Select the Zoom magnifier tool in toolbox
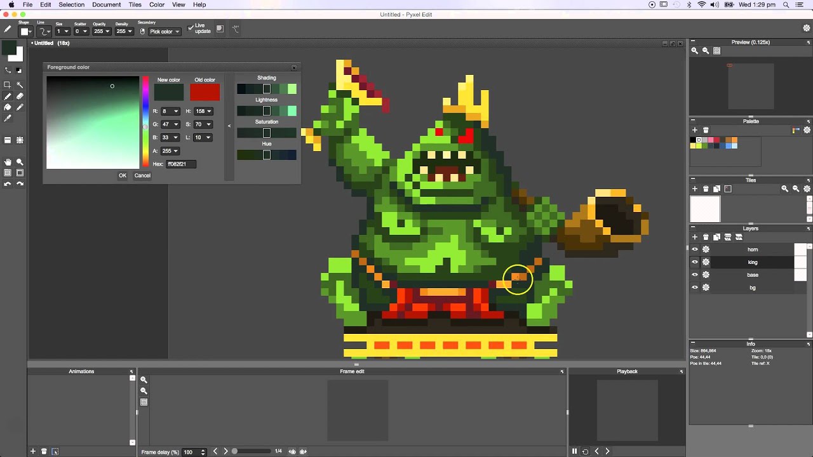Viewport: 813px width, 457px height. [20, 162]
